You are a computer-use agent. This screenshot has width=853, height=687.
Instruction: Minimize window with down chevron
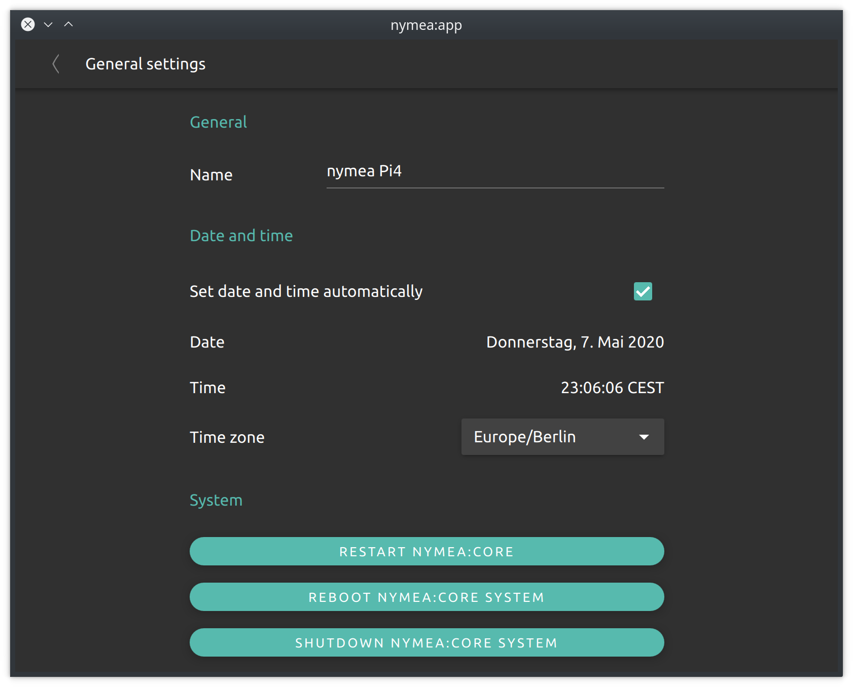[x=48, y=24]
